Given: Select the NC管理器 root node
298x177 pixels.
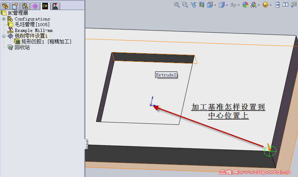Looking at the screenshot, I should pos(18,13).
